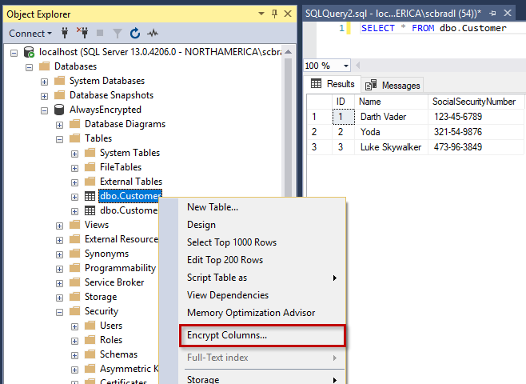Refresh the Object Explorer tree
Image resolution: width=526 pixels, height=384 pixels.
pyautogui.click(x=135, y=34)
